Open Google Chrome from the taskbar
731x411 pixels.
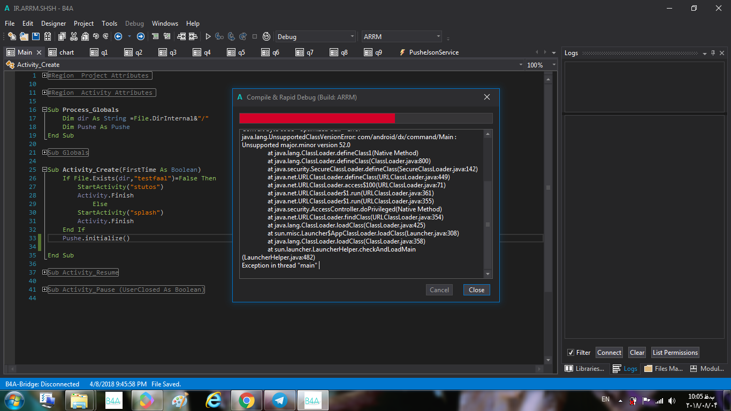coord(246,400)
